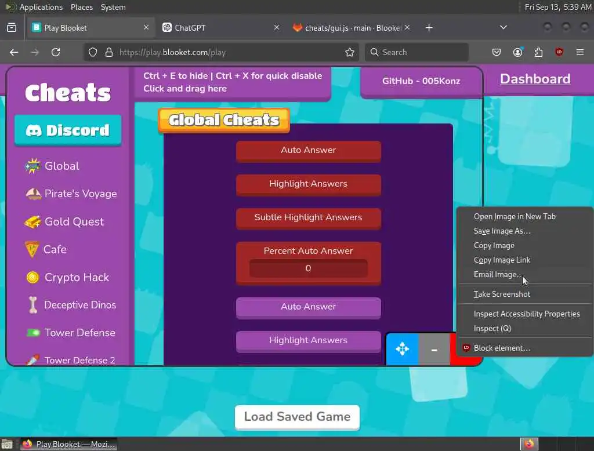The height and width of the screenshot is (451, 594).
Task: Click the clock showing Fri Sep 13
Action: [557, 7]
